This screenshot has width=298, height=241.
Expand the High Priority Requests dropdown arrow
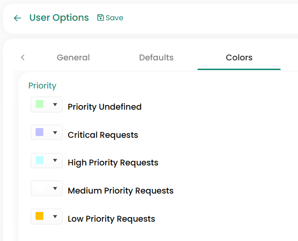(55, 160)
